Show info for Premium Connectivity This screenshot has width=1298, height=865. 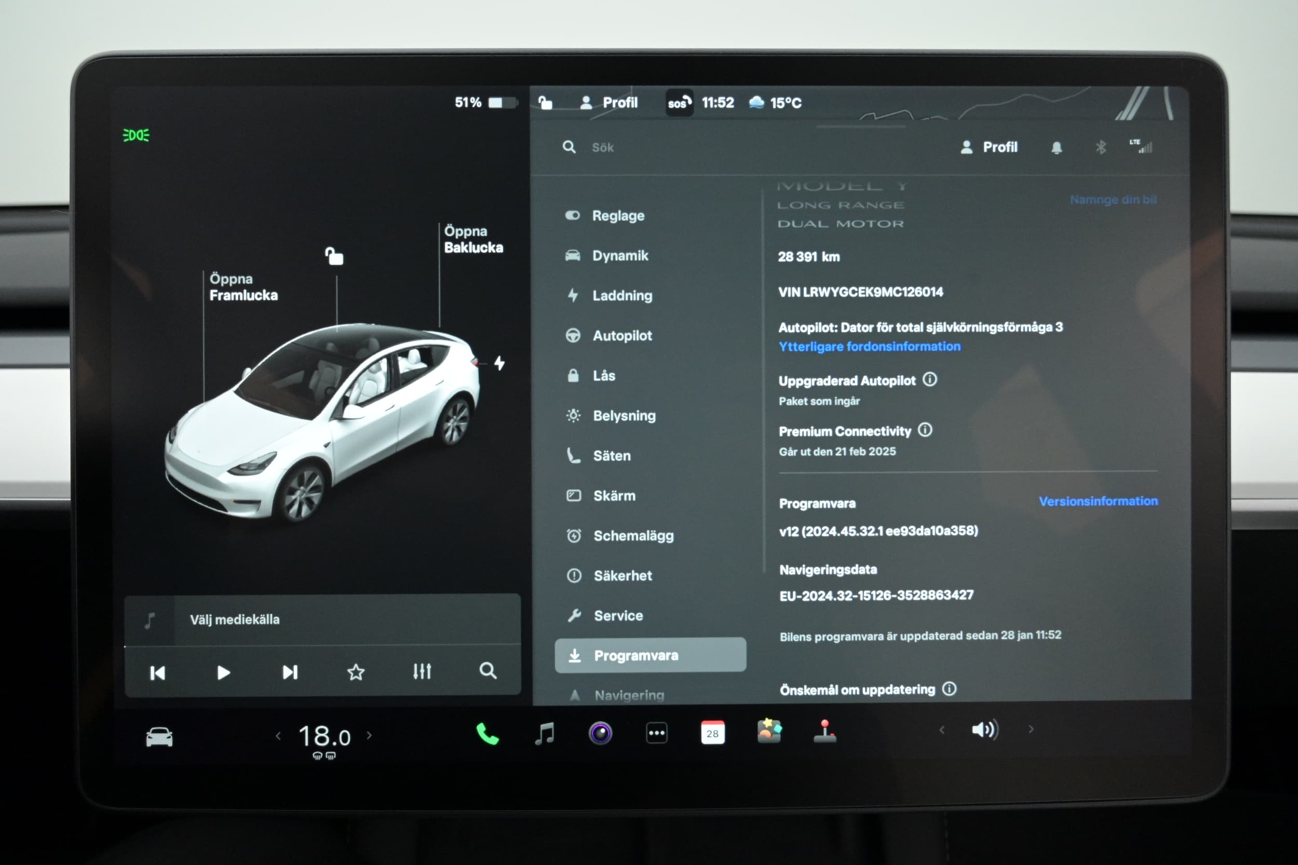(926, 430)
